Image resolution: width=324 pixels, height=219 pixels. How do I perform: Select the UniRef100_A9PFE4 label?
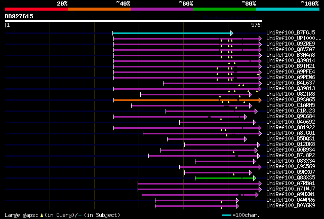point(291,71)
